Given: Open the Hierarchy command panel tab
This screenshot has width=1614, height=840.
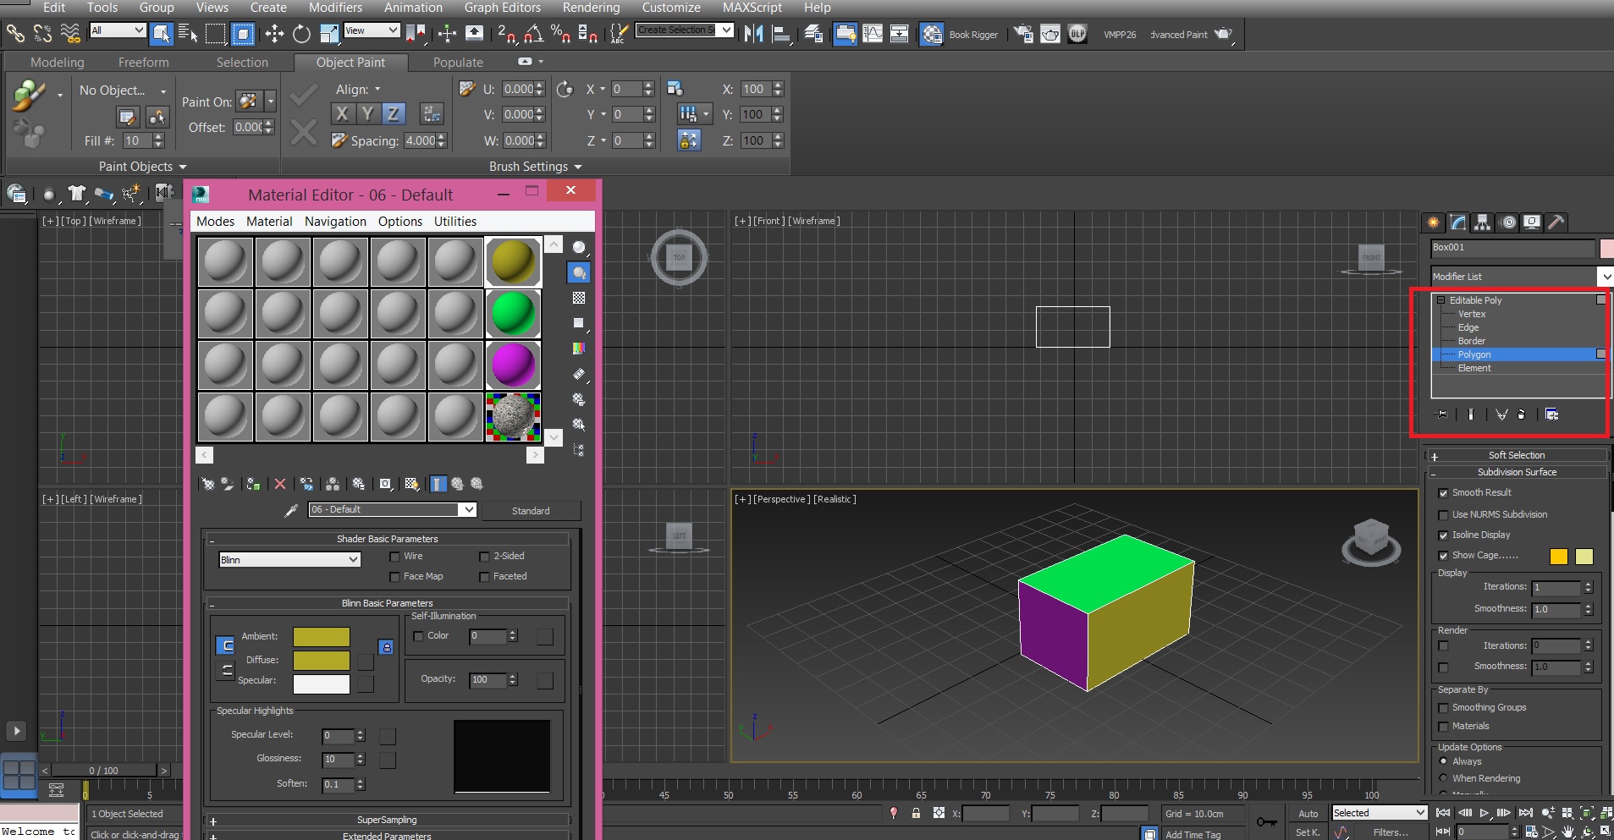Looking at the screenshot, I should click(x=1483, y=222).
